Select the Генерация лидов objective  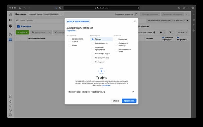click(93, 58)
